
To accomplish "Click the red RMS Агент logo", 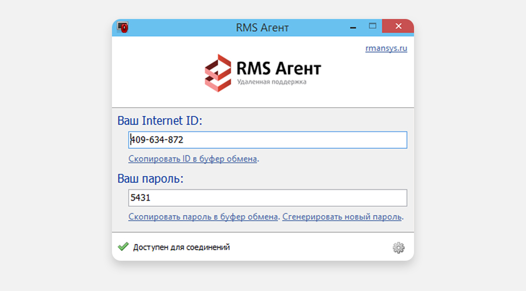I will 218,73.
